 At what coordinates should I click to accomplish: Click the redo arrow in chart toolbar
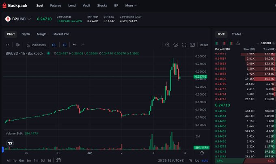pos(83,45)
